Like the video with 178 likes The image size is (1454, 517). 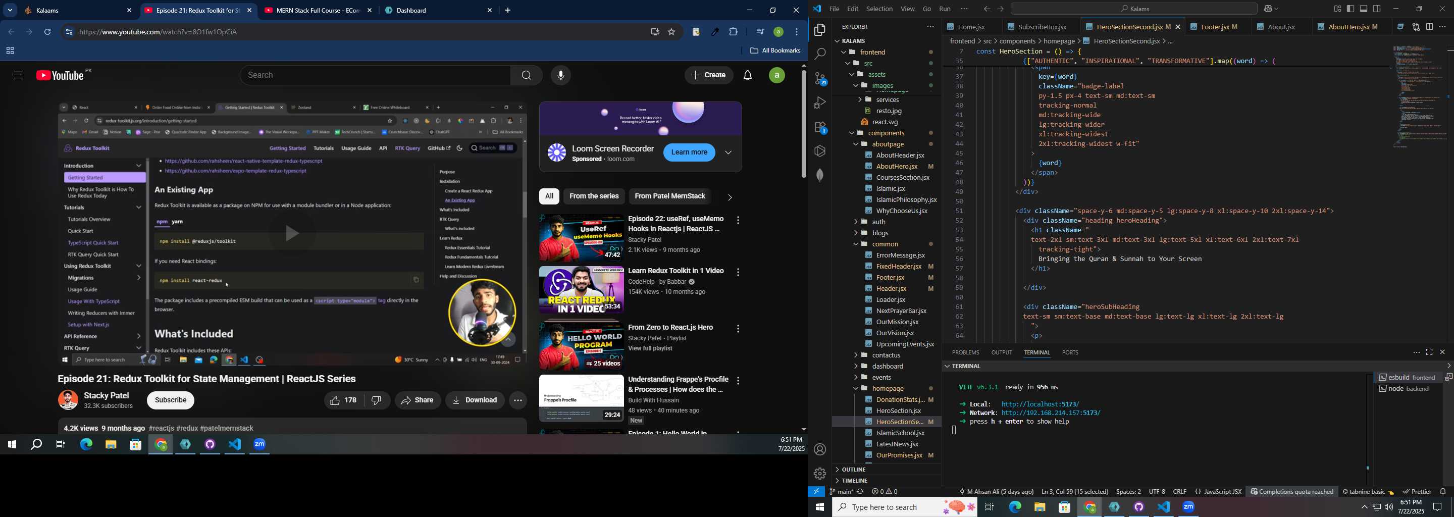click(x=343, y=400)
